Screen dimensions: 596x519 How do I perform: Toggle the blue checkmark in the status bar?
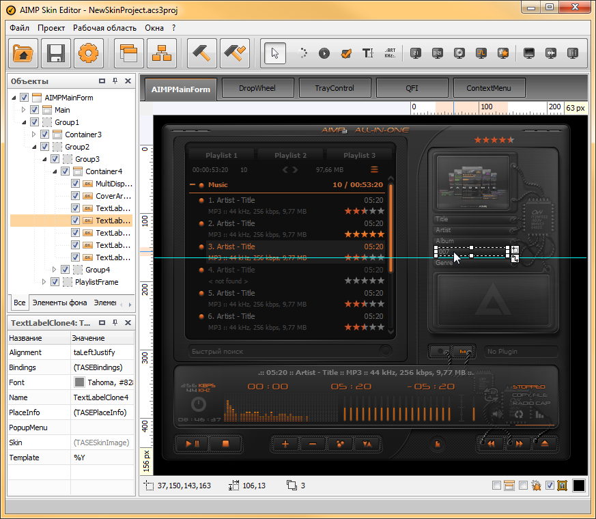(550, 485)
